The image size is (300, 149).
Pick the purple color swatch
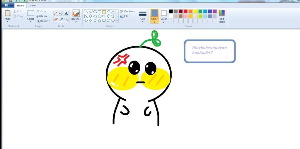pos(215,11)
